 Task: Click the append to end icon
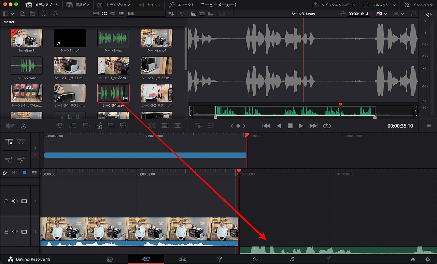(x=73, y=126)
